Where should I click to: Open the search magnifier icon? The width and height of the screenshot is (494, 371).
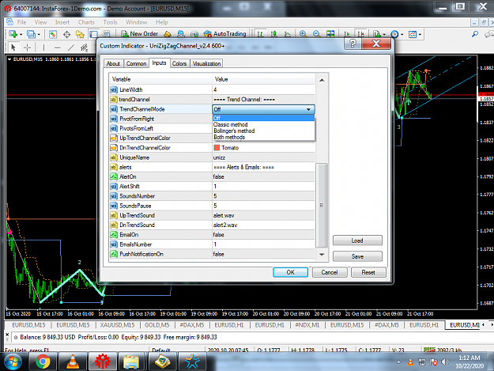(x=475, y=34)
